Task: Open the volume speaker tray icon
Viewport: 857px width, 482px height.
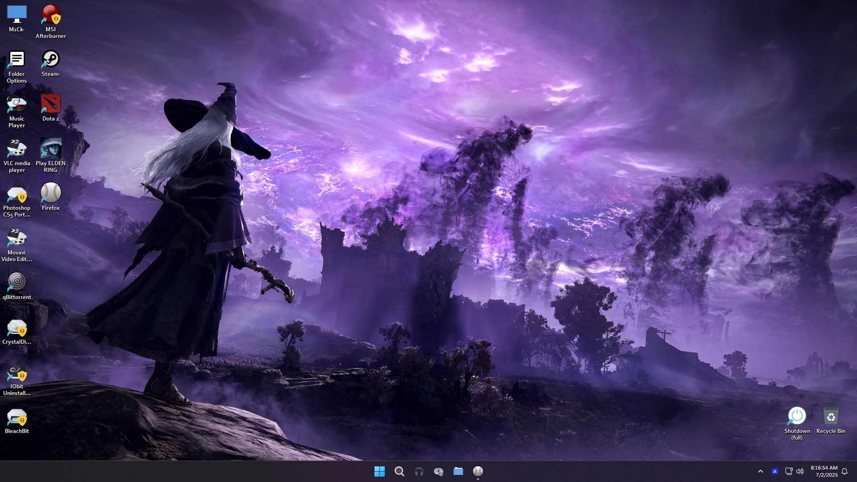Action: point(800,471)
